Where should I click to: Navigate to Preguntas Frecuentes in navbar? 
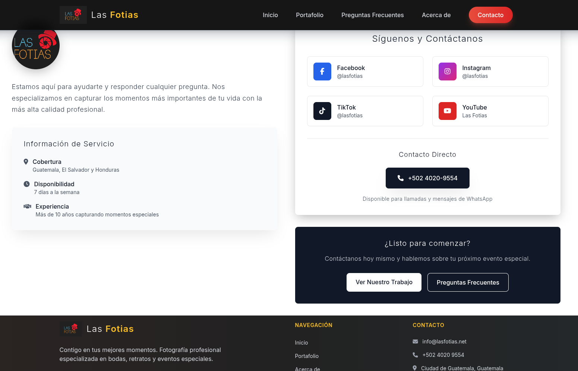[372, 15]
